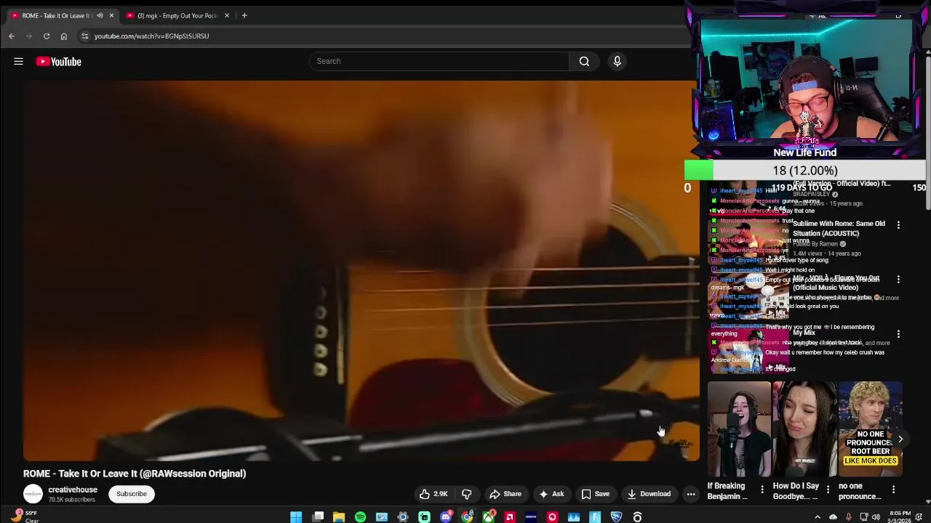Show hidden system tray icons
The width and height of the screenshot is (931, 523).
(817, 517)
